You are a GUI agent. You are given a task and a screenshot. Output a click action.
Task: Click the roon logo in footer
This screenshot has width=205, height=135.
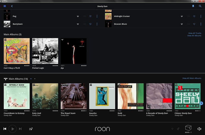click(102, 129)
